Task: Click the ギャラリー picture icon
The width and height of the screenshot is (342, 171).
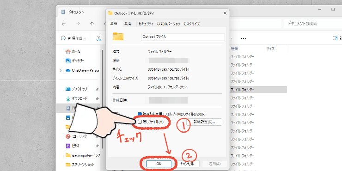Action: [x=68, y=61]
